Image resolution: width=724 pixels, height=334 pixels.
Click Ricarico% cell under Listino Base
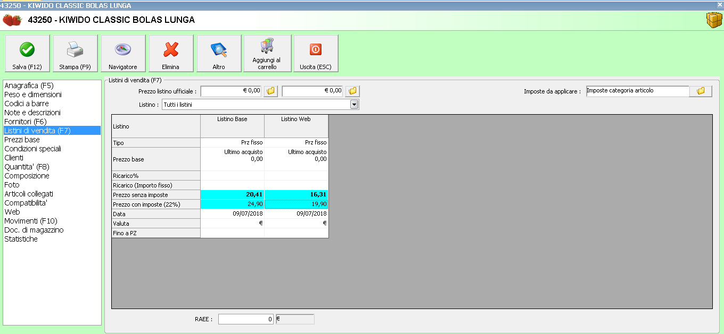pos(232,175)
